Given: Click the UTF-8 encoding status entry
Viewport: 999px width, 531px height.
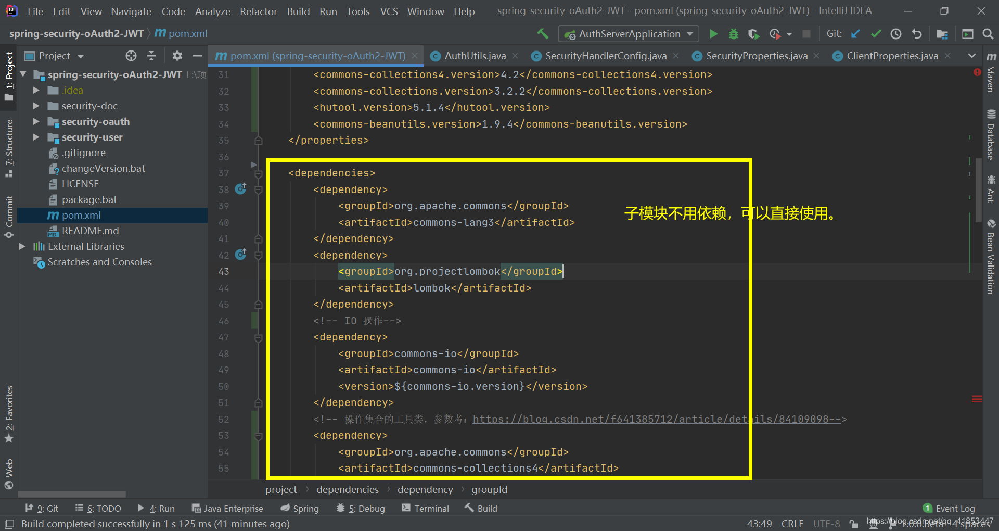Looking at the screenshot, I should click(x=826, y=524).
